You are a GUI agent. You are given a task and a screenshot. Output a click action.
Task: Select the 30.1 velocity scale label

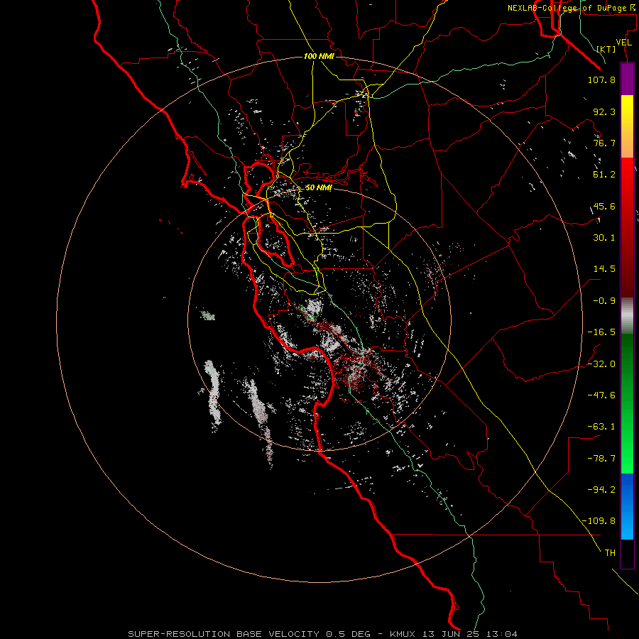604,238
